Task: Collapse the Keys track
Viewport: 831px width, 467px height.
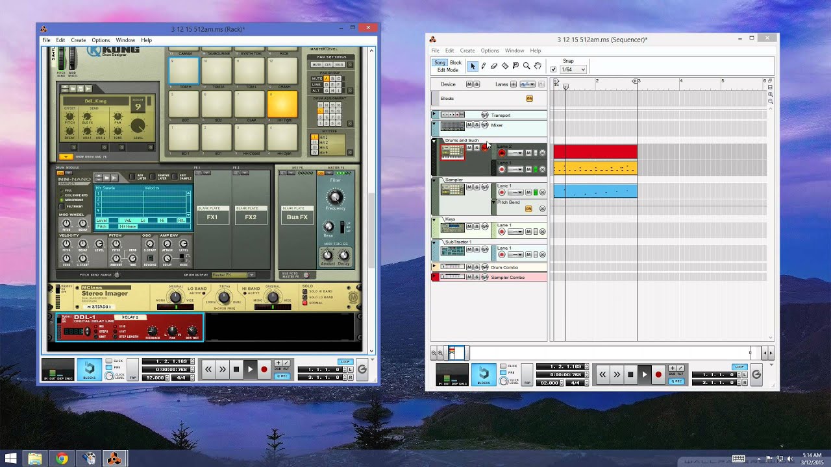Action: click(x=434, y=220)
